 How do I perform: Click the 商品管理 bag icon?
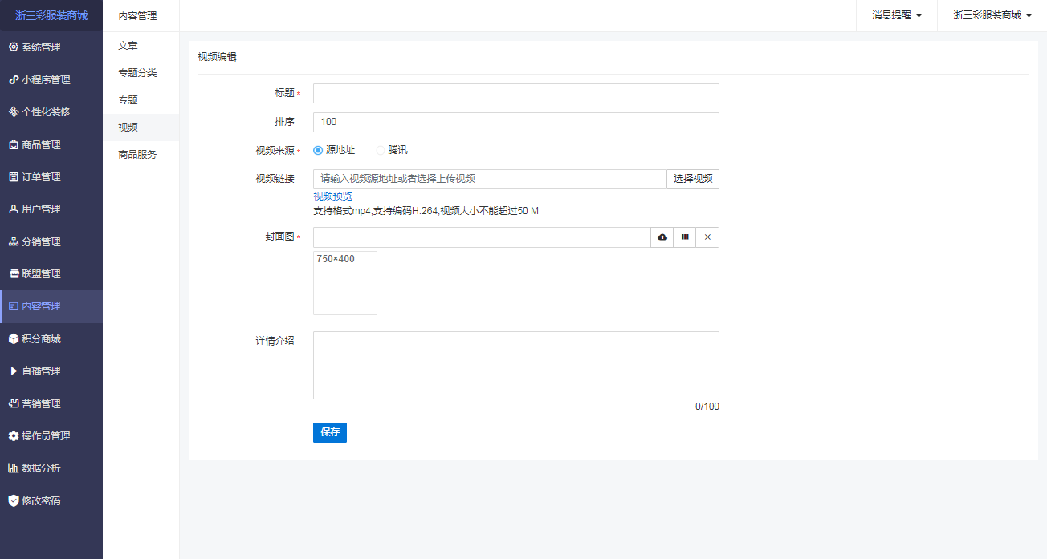coord(13,145)
